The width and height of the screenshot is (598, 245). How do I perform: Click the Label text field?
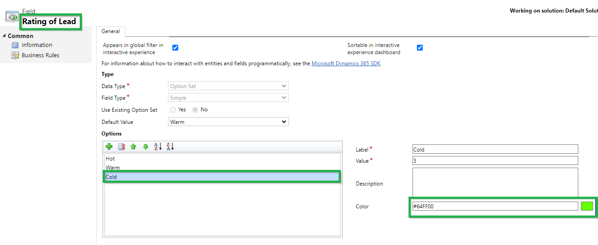pos(495,149)
